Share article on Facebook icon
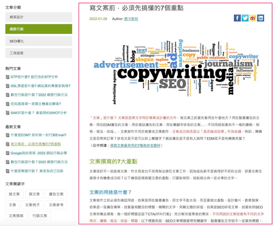 coord(237,18)
